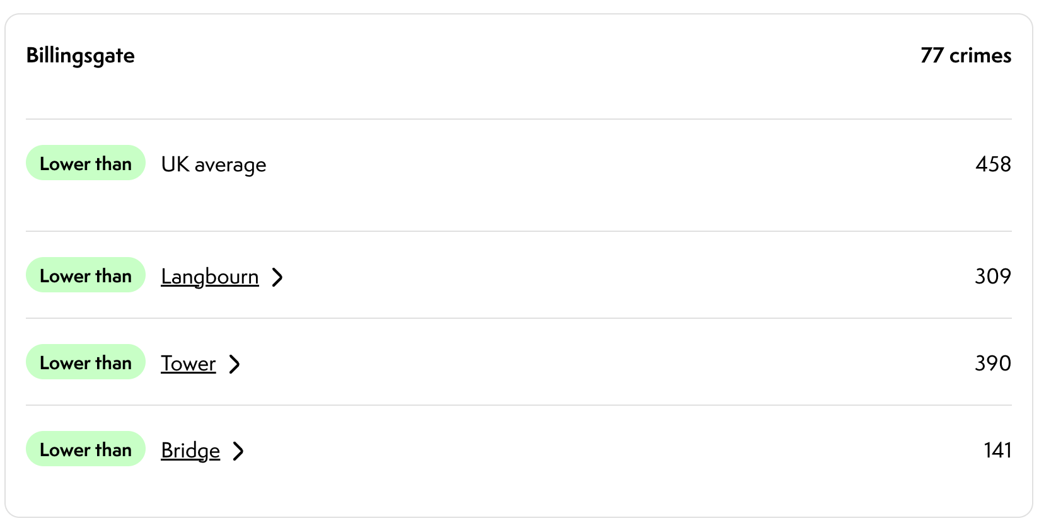Click the chevron arrow beside Langbourn
The height and width of the screenshot is (528, 1039).
click(x=277, y=277)
